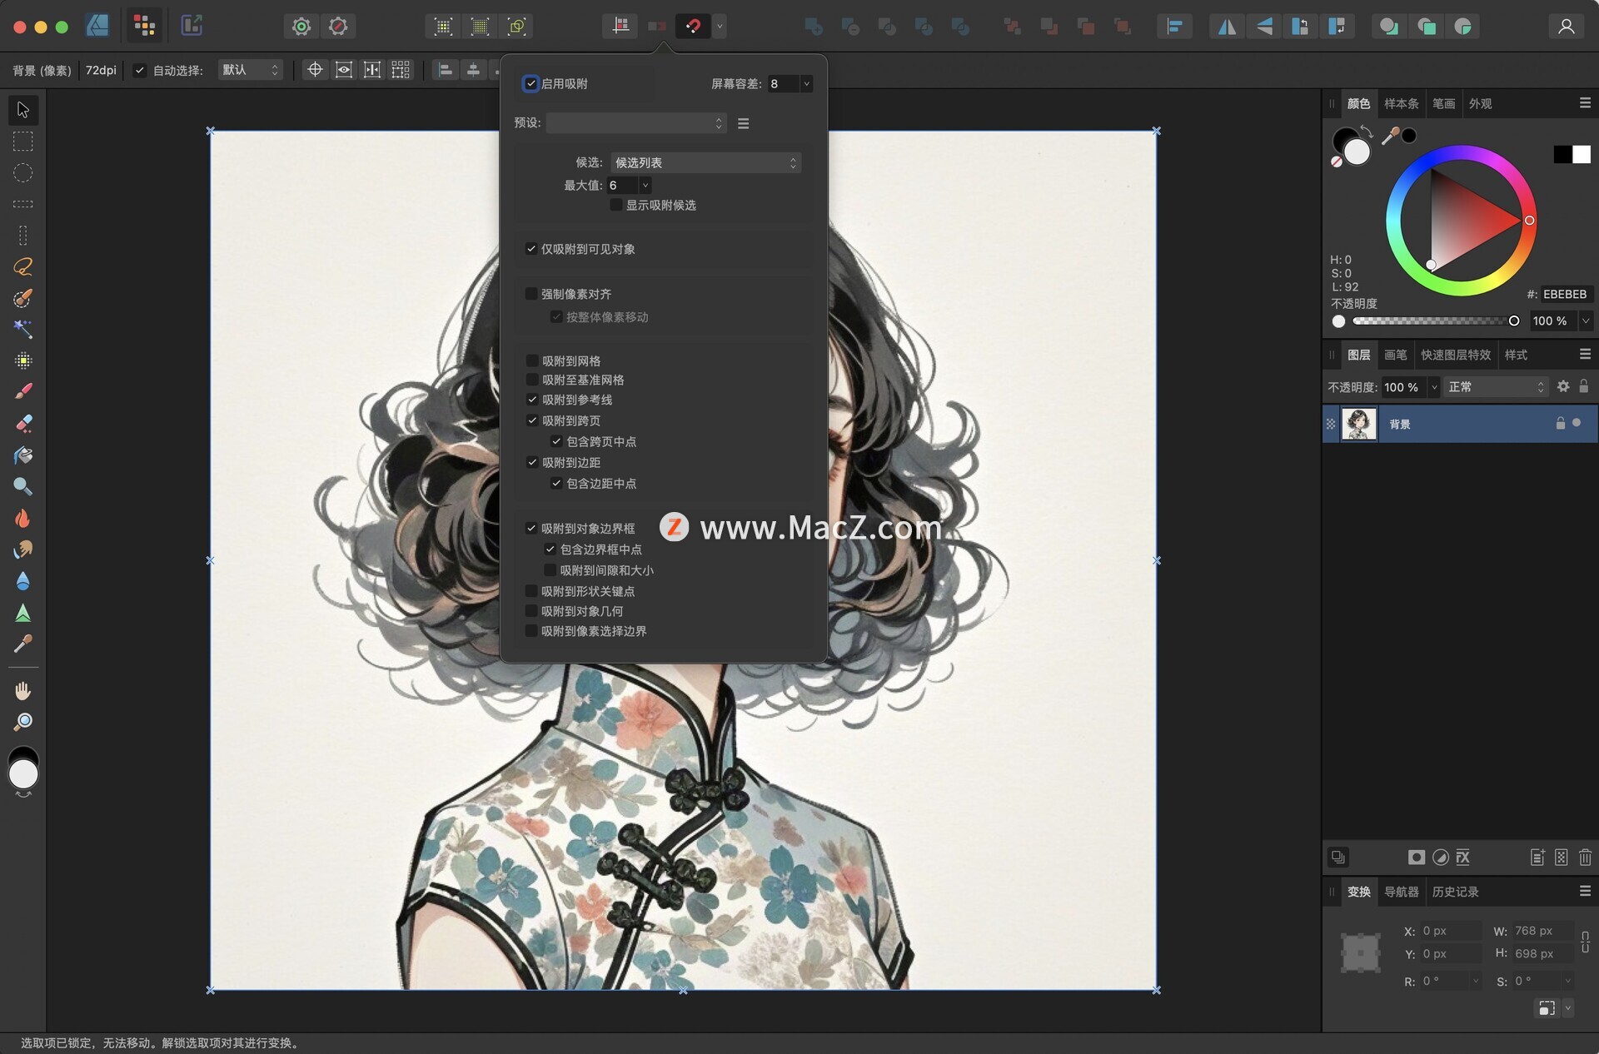Image resolution: width=1599 pixels, height=1054 pixels.
Task: Select the Blur droplet tool
Action: (23, 581)
